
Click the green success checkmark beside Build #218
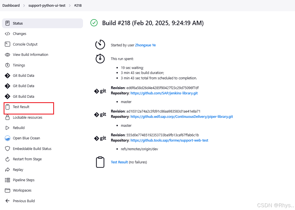point(94,23)
